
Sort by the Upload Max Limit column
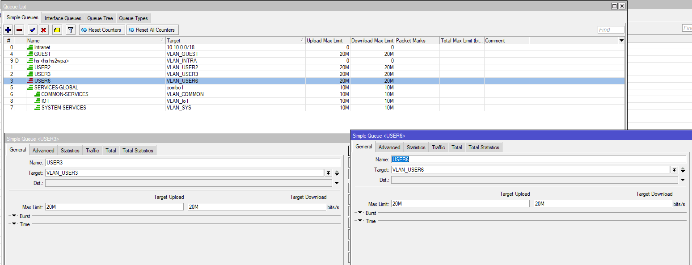[327, 41]
